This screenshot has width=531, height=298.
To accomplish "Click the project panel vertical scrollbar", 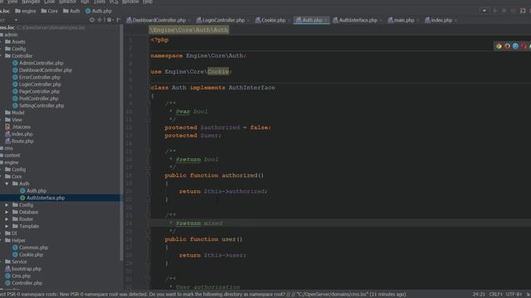I will pyautogui.click(x=122, y=142).
